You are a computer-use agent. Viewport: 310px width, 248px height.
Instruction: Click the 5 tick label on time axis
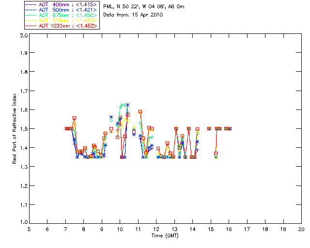click(29, 229)
